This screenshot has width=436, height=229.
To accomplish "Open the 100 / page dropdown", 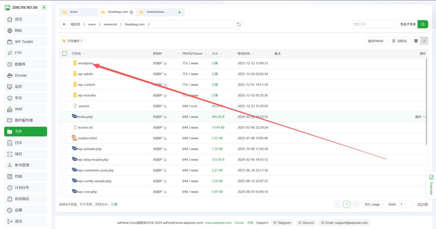I will coord(374,204).
